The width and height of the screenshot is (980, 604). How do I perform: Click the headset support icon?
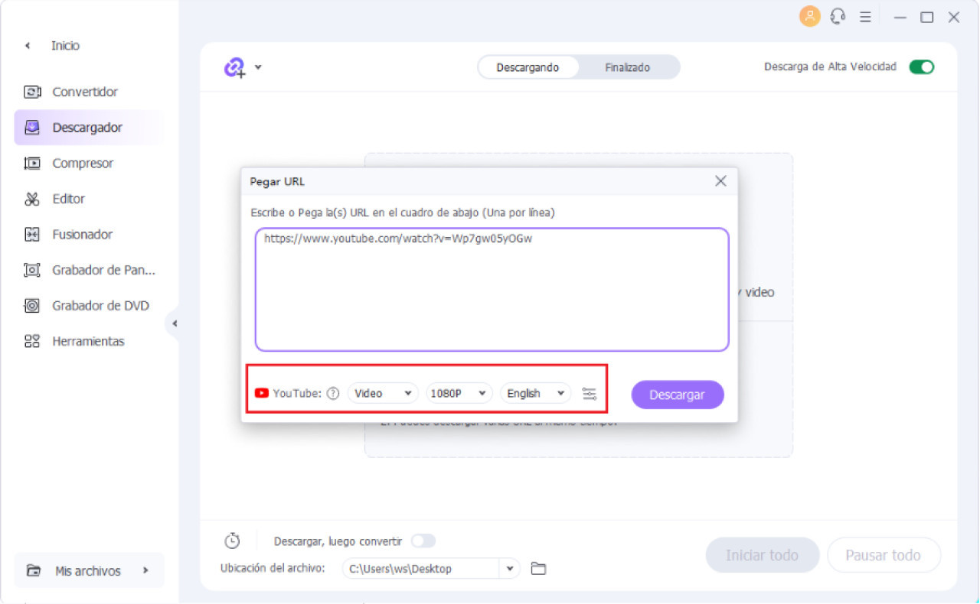tap(838, 17)
